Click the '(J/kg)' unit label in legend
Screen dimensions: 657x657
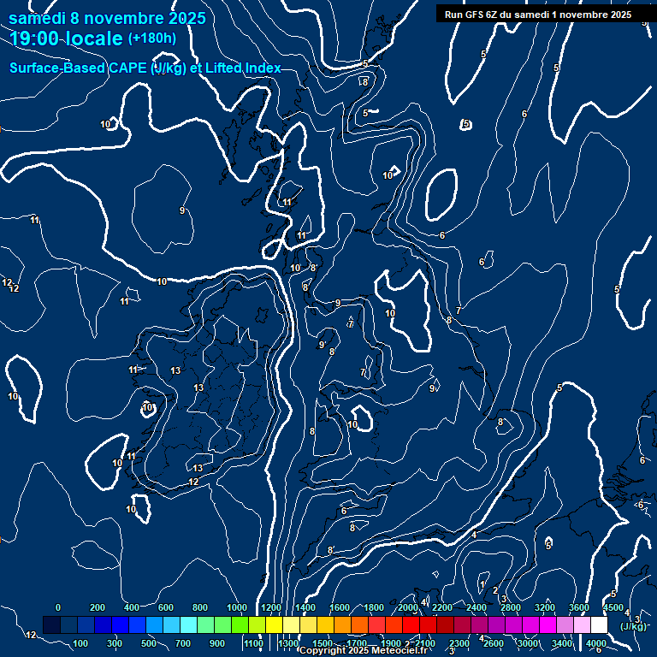[633, 626]
